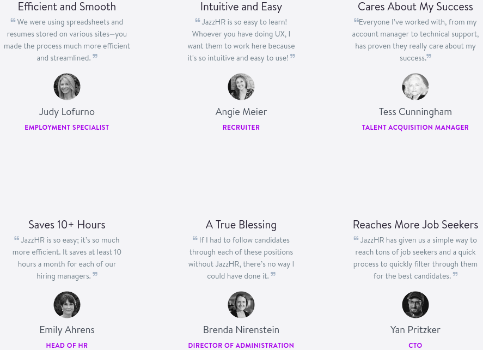Click Judy Lofurno's profile photo
The image size is (483, 350).
pos(67,87)
